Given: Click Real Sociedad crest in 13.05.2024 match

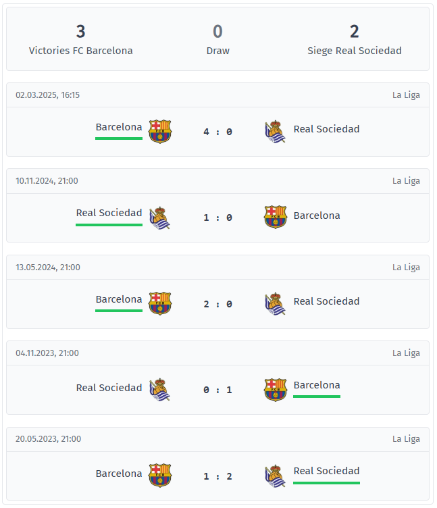Looking at the screenshot, I should 275,303.
